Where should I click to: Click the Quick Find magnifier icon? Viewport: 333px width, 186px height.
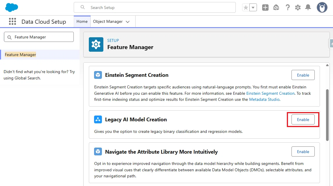tap(9, 38)
